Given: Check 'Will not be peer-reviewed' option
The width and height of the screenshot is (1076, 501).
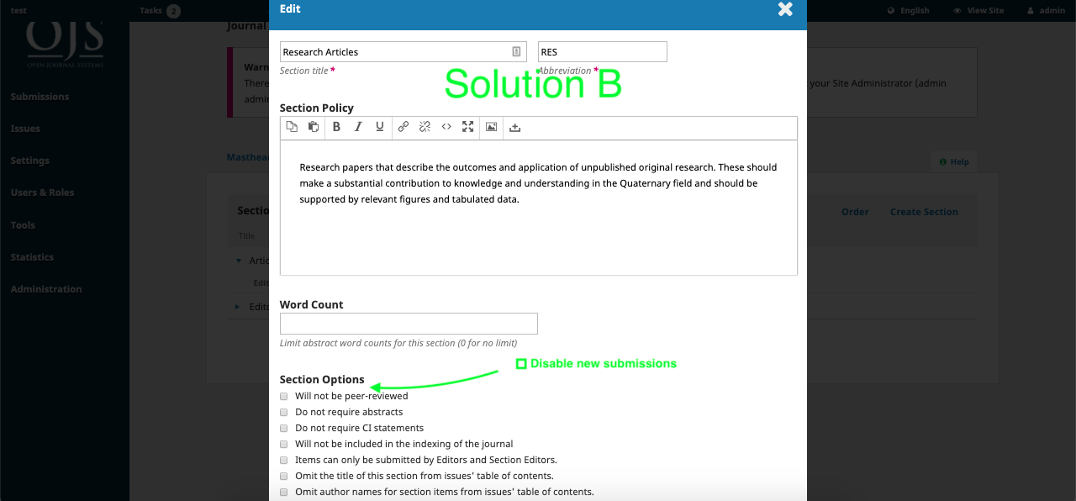Looking at the screenshot, I should tap(284, 396).
